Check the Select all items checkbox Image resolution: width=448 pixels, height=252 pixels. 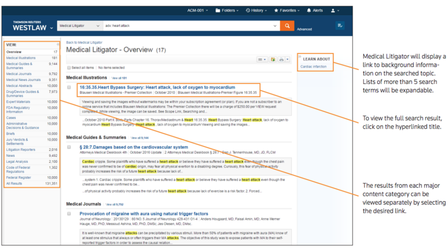coord(69,68)
